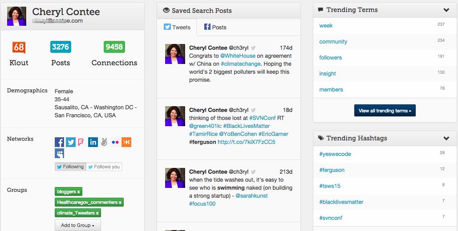Open the #yeswecode hashtag link
Image resolution: width=458 pixels, height=231 pixels.
tap(335, 154)
